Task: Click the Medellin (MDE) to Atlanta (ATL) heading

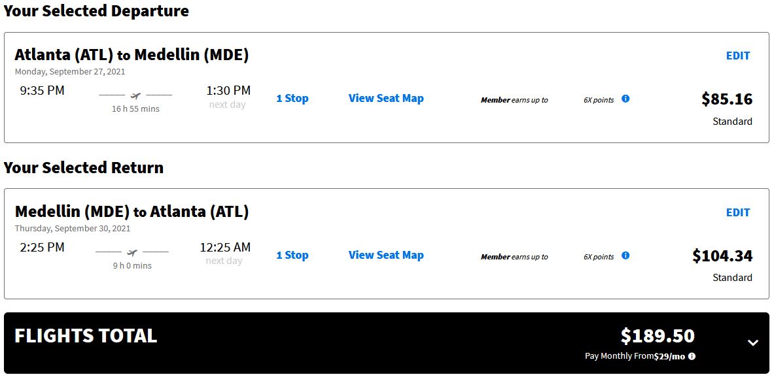Action: (132, 212)
